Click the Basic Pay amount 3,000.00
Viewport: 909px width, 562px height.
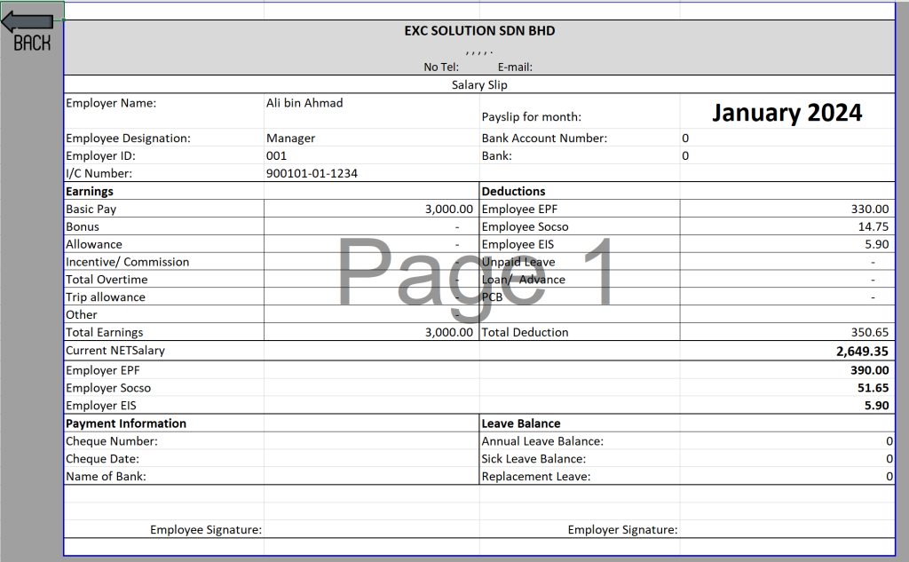[448, 210]
